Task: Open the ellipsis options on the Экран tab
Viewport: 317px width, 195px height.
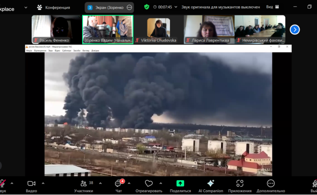Action: coord(129,7)
